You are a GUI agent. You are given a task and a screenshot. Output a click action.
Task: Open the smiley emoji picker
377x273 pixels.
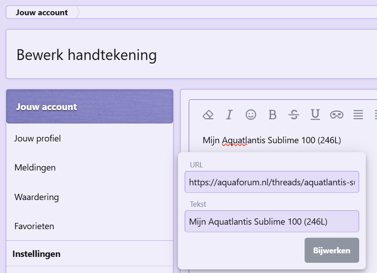coord(251,115)
